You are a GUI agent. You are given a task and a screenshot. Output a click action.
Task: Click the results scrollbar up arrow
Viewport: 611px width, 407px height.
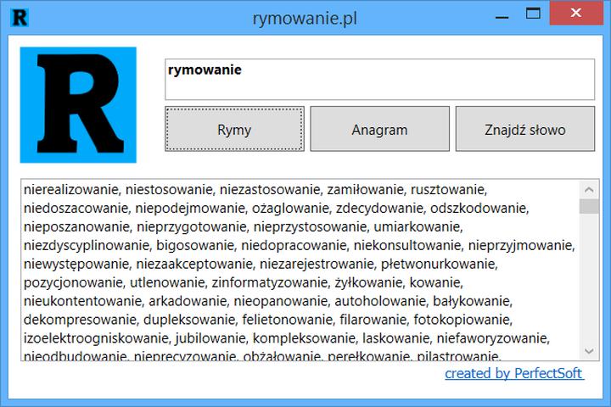click(589, 189)
